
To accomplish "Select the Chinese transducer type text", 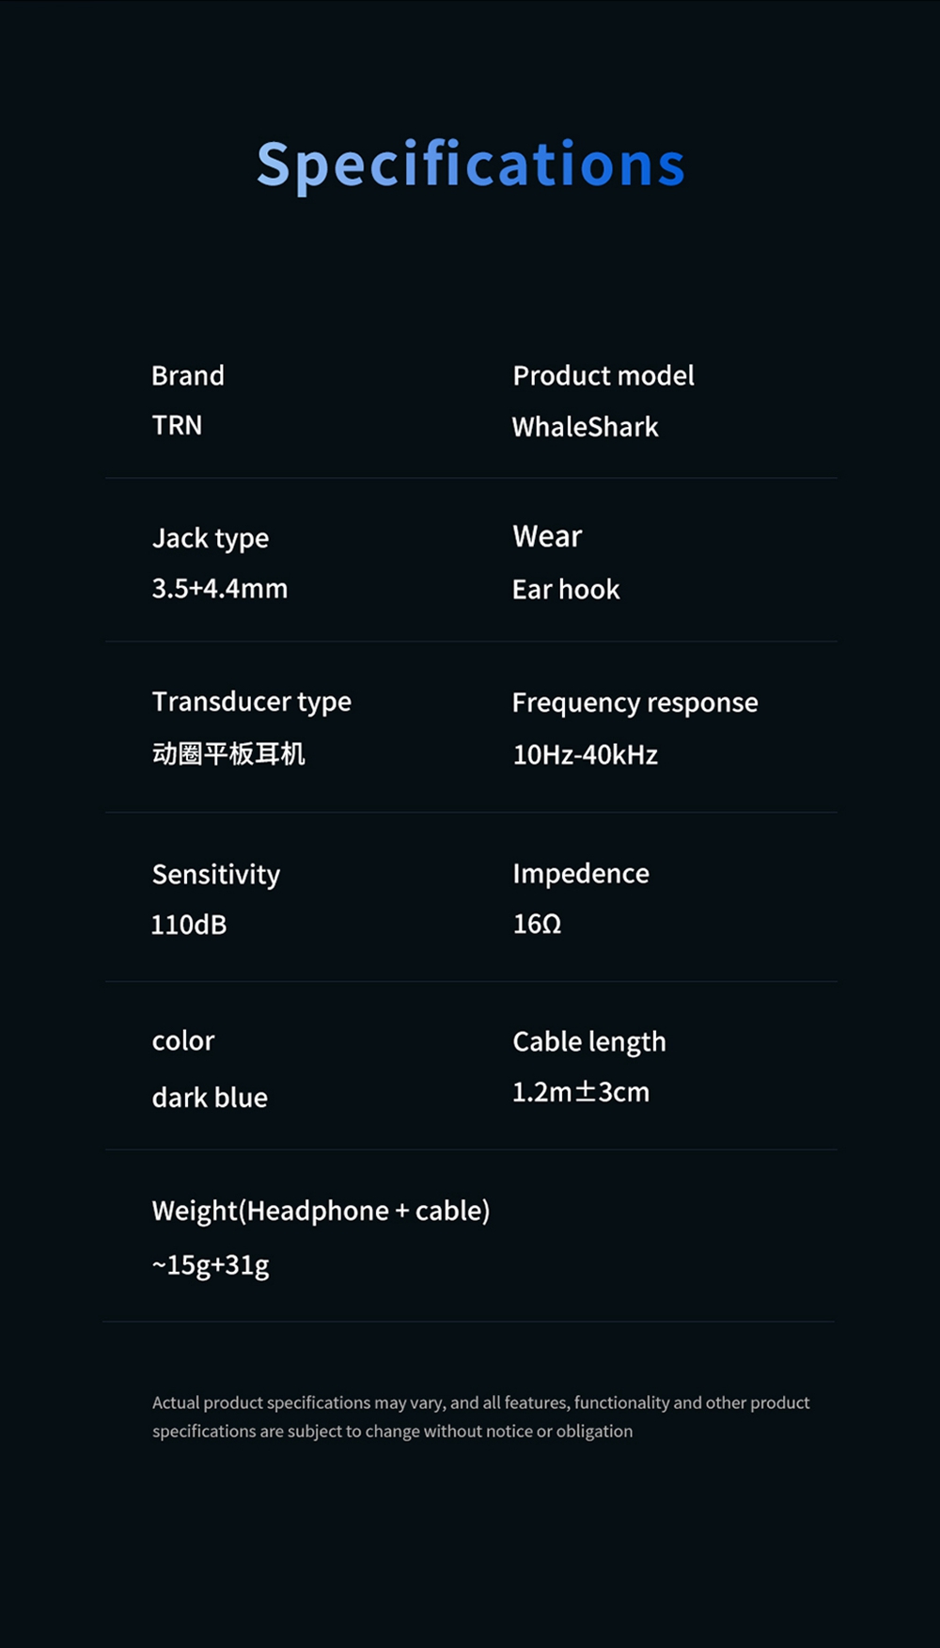I will point(228,753).
